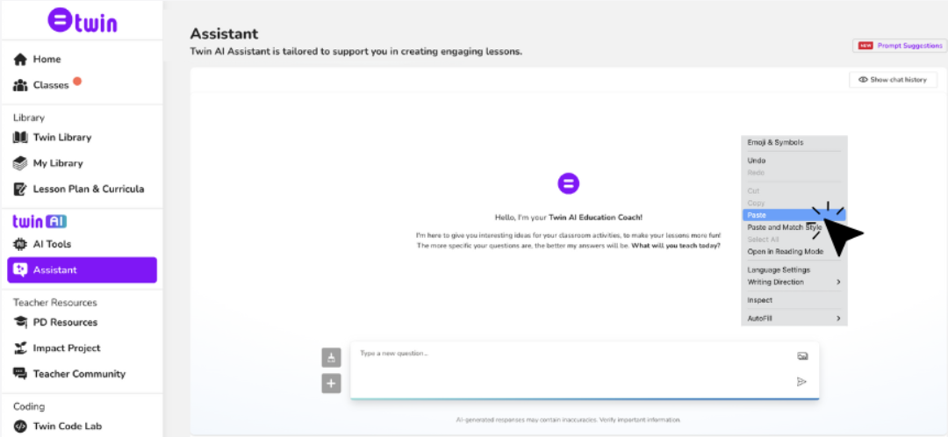Click the eye icon on Show chat history
This screenshot has height=437, width=948.
(864, 80)
